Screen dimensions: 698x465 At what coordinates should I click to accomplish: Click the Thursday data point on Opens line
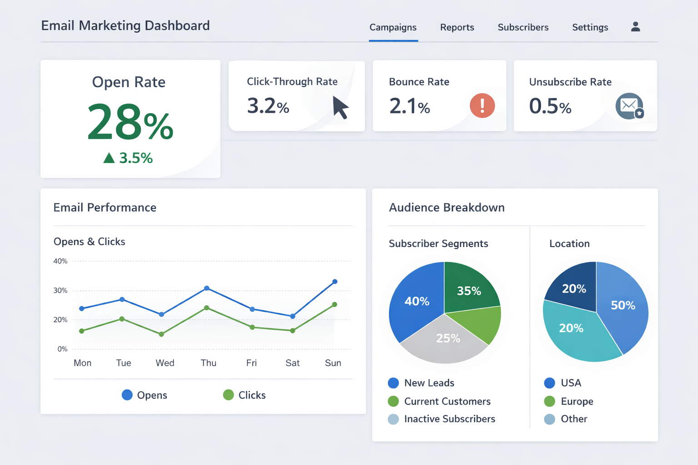[208, 287]
